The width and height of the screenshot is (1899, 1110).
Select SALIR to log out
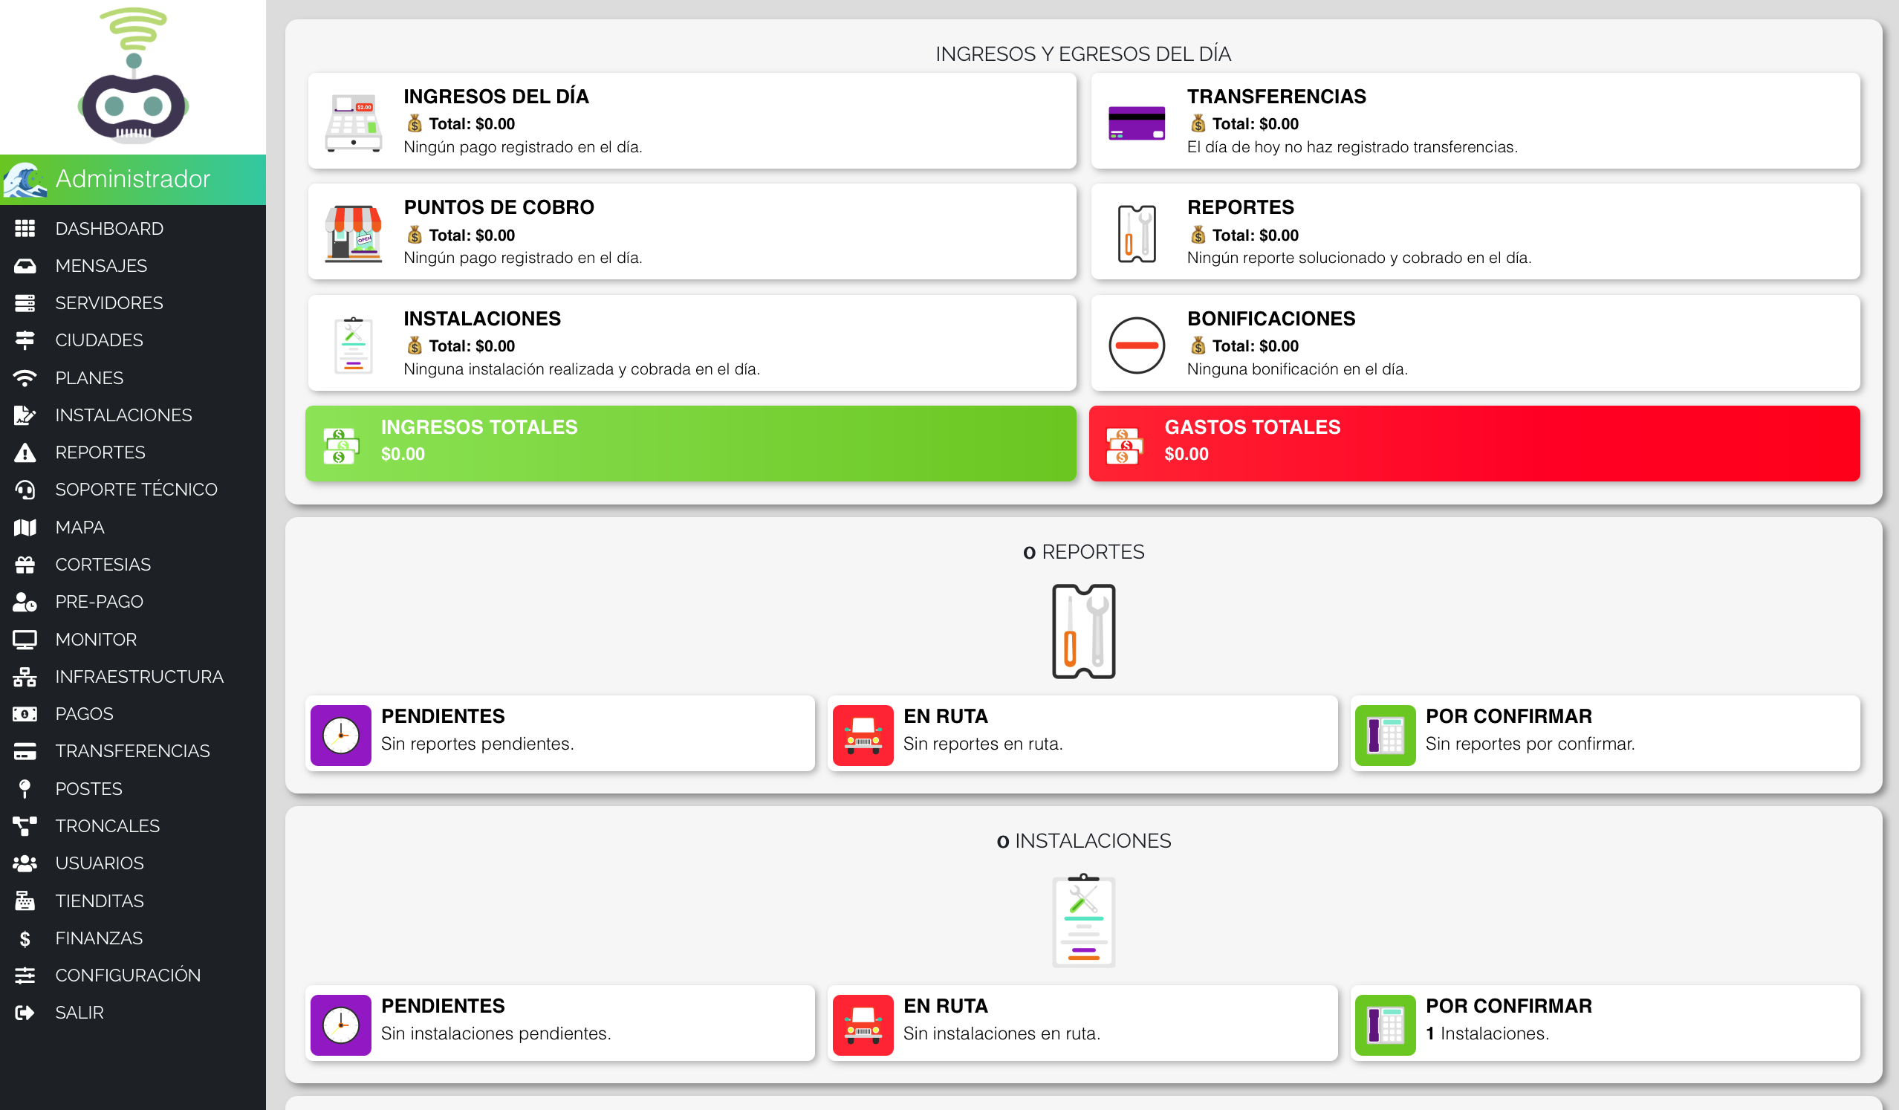(79, 1012)
